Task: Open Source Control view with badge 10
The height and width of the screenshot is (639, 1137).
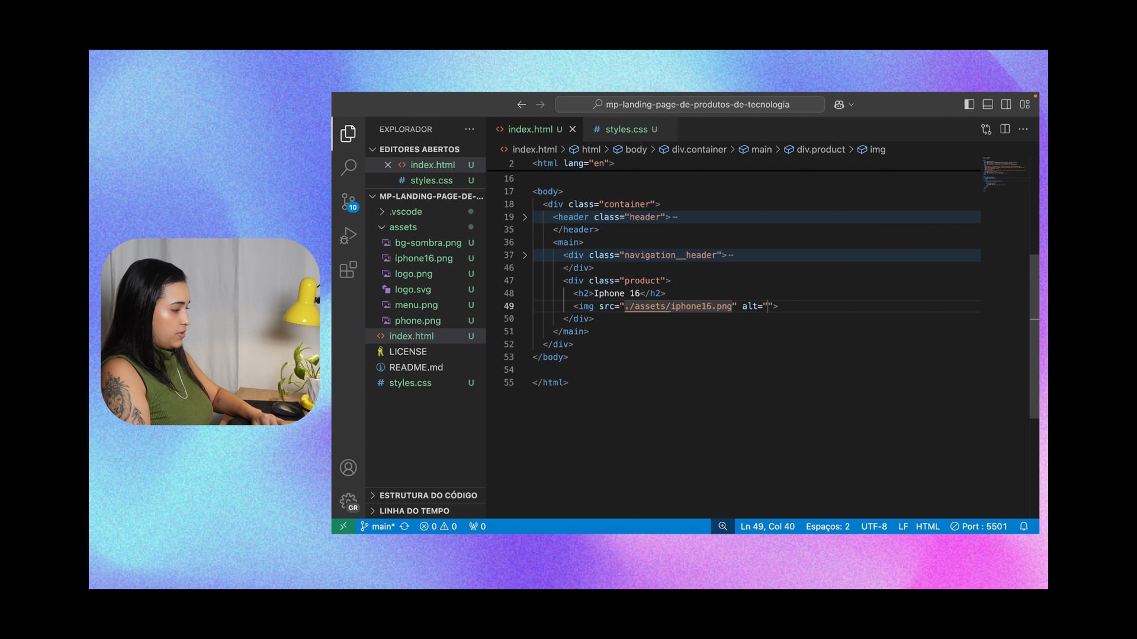Action: click(348, 202)
